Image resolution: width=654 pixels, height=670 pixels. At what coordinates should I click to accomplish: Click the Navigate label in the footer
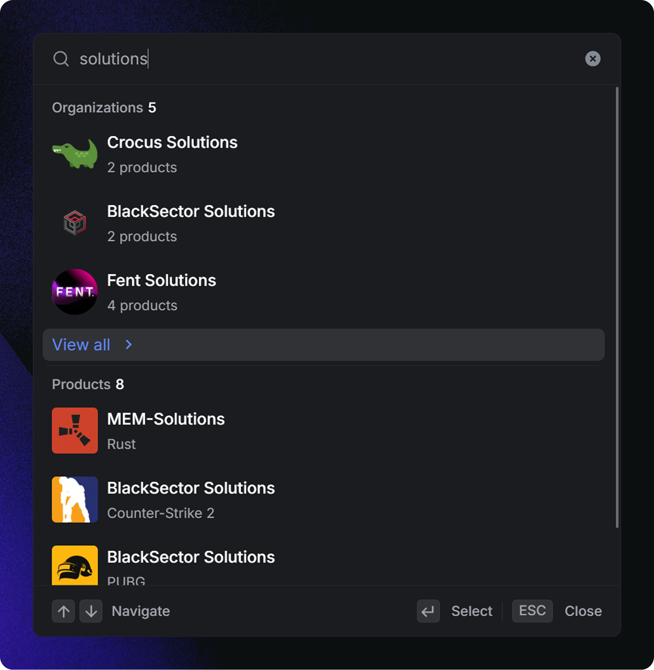pos(141,611)
